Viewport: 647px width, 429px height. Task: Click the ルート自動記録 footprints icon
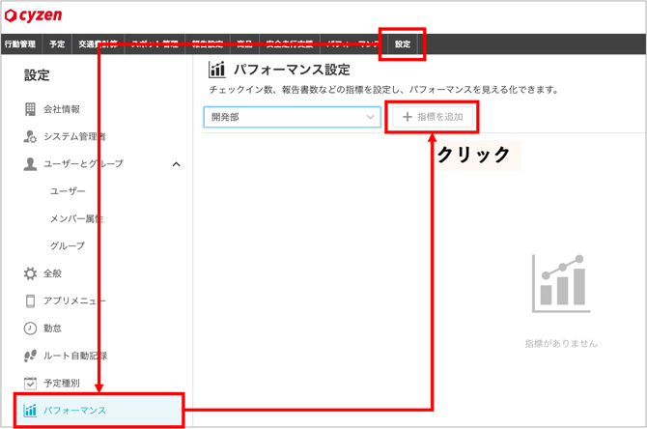[30, 356]
